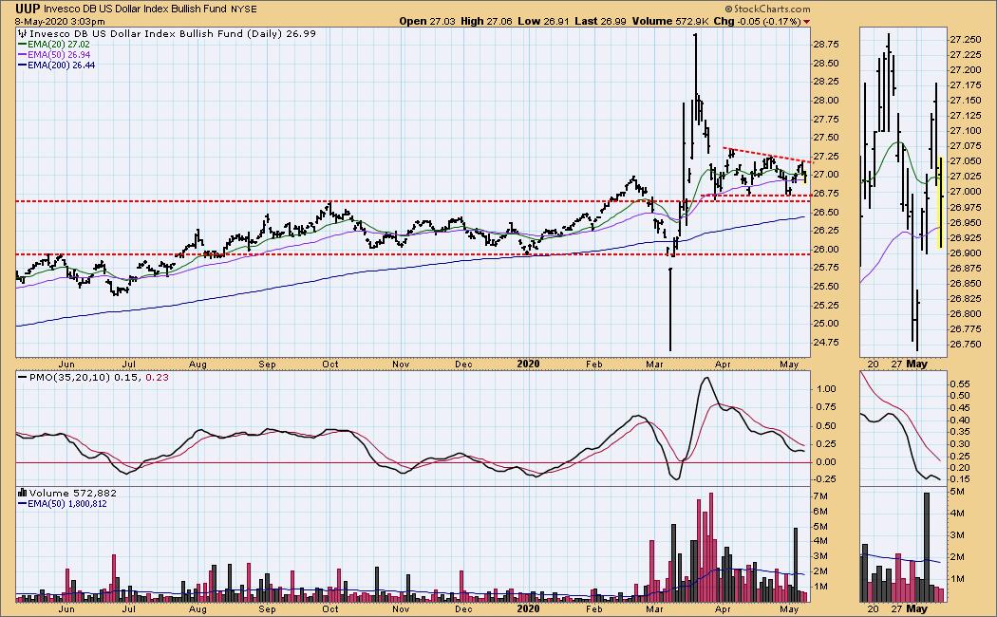The height and width of the screenshot is (617, 997).
Task: Select the EMA(50) 26.94 legend entry
Action: 54,55
